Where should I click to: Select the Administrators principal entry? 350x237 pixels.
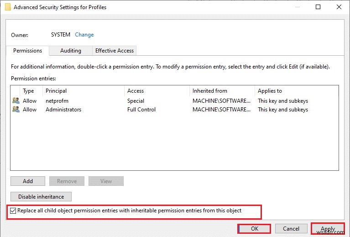(63, 110)
